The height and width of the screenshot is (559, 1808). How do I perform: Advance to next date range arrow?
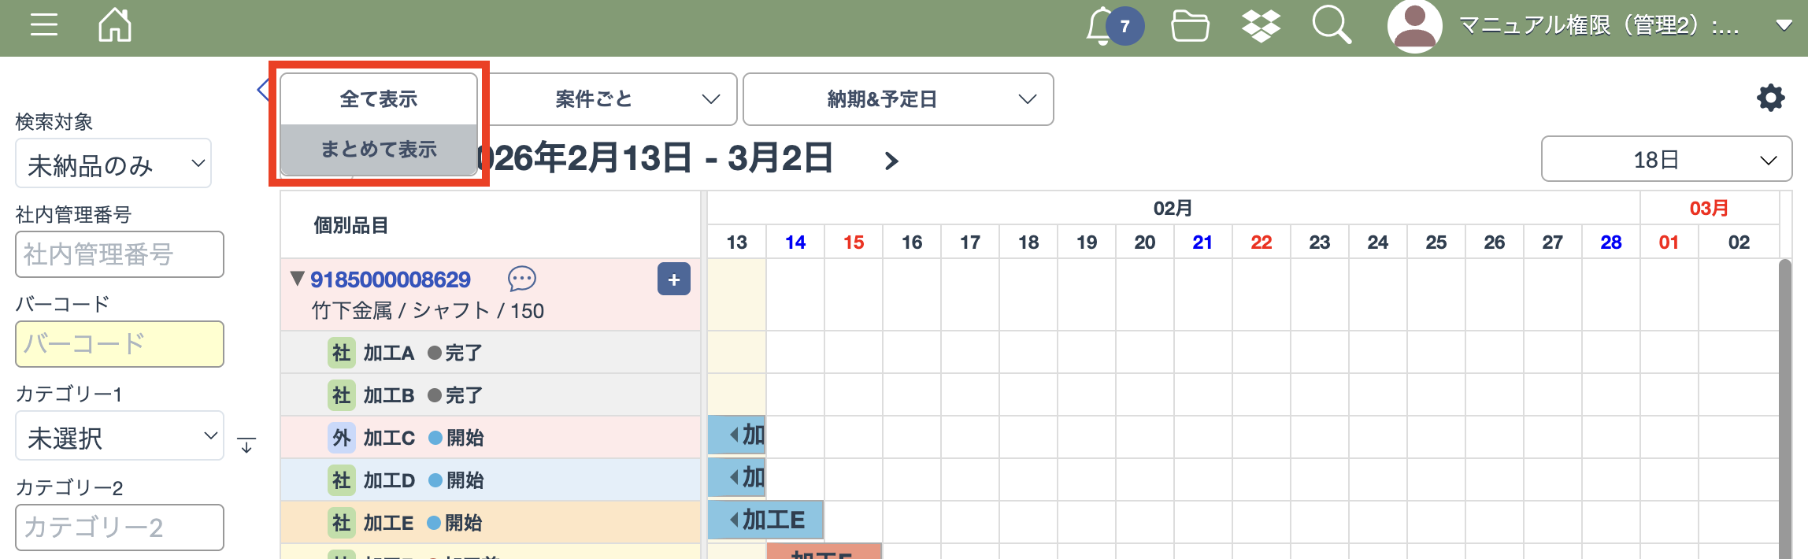(891, 161)
